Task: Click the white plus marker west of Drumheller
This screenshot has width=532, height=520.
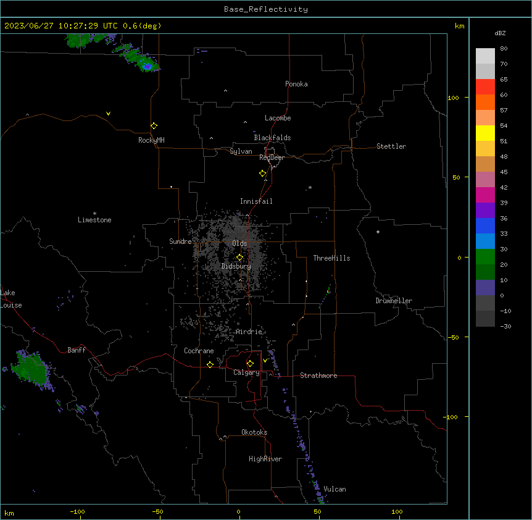Action: (378, 232)
